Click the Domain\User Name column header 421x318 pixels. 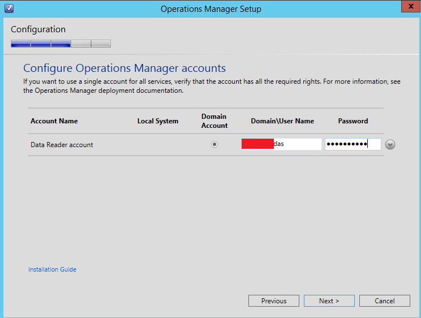pyautogui.click(x=282, y=121)
